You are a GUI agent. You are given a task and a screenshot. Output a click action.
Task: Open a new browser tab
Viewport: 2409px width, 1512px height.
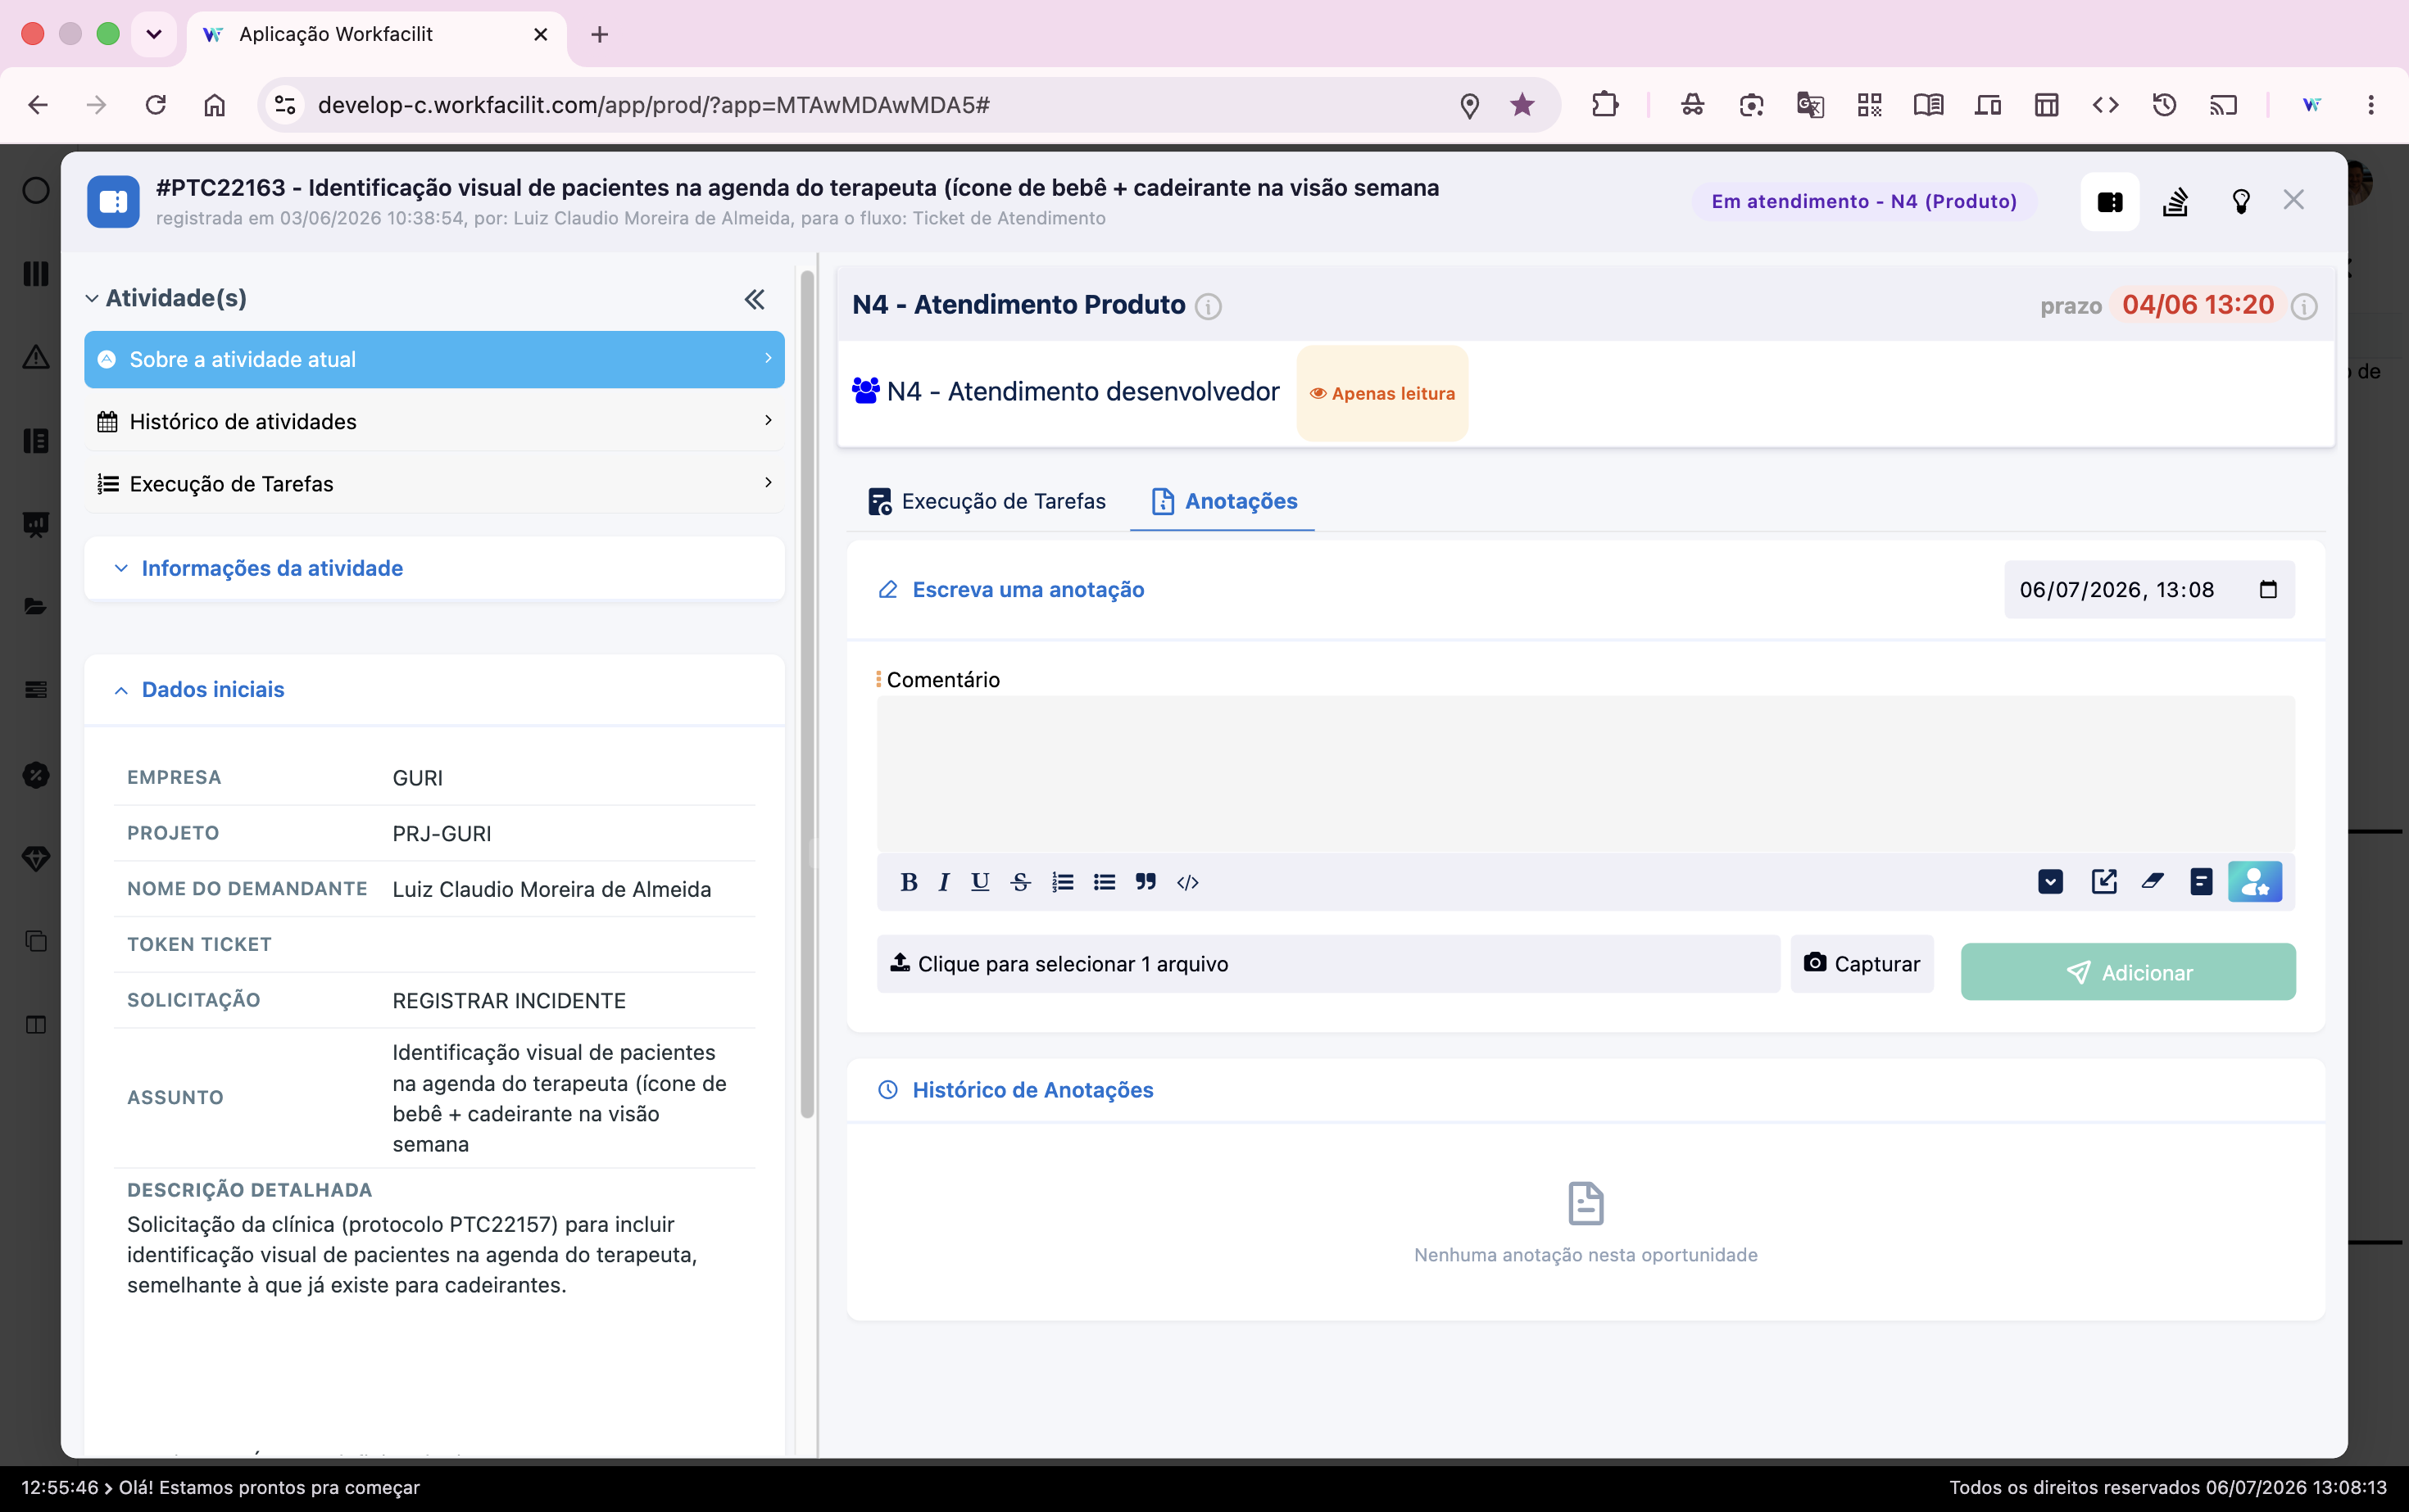click(599, 34)
